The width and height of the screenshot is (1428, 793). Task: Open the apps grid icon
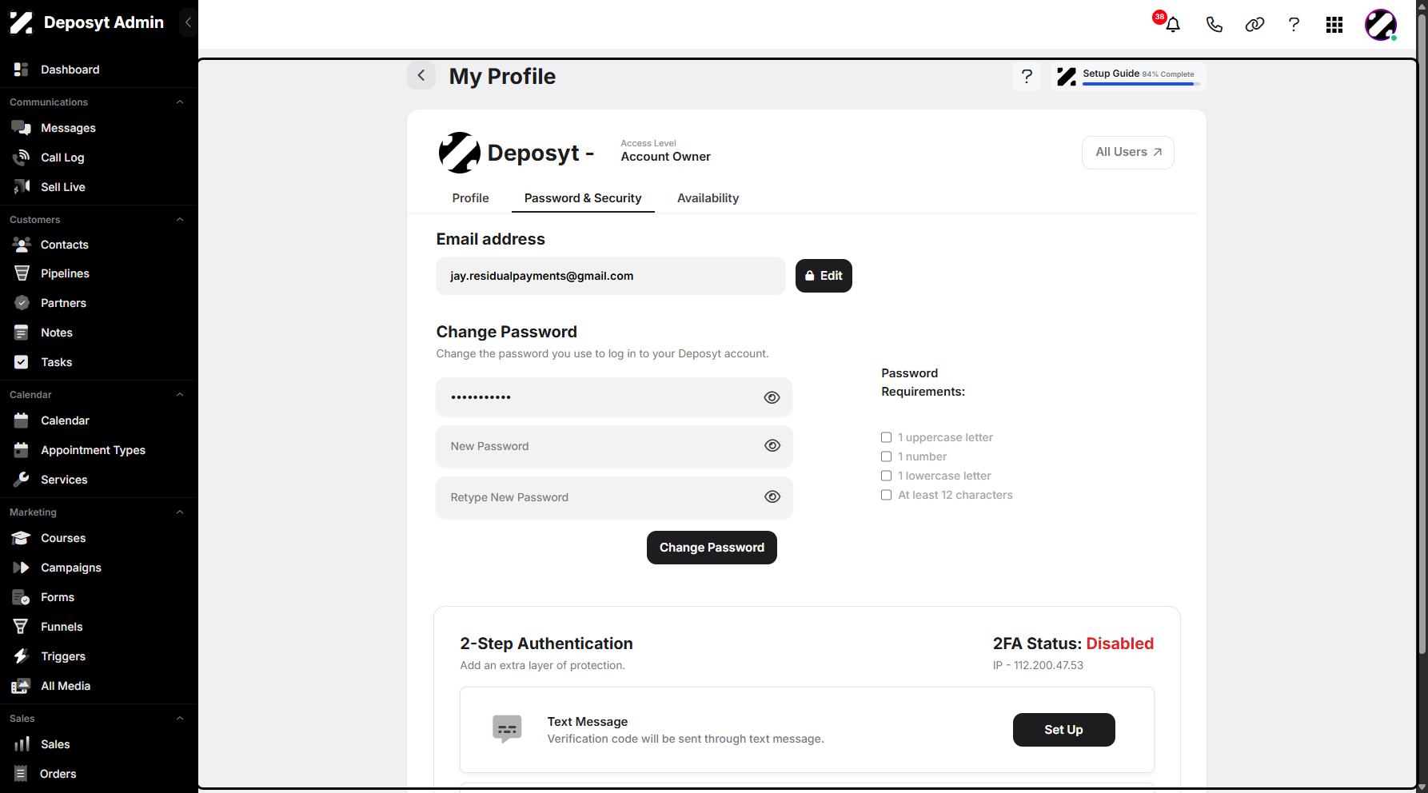pos(1334,25)
